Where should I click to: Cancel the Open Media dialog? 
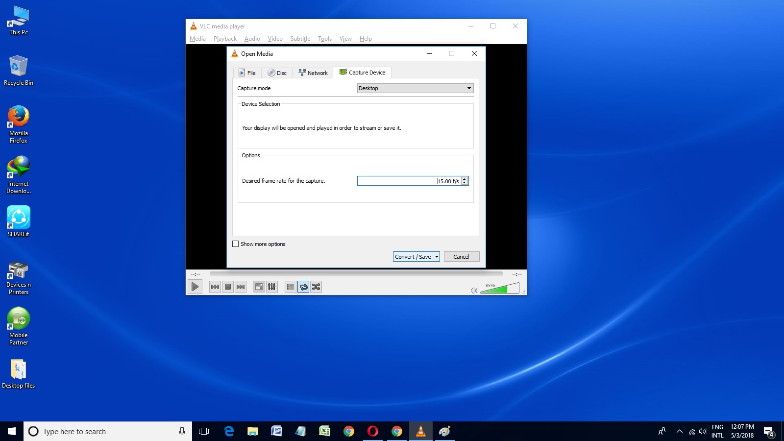coord(461,256)
